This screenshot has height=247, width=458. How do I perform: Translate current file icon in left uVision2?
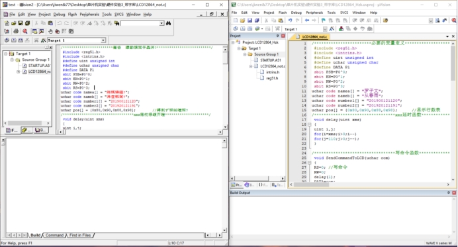[x=7, y=40]
